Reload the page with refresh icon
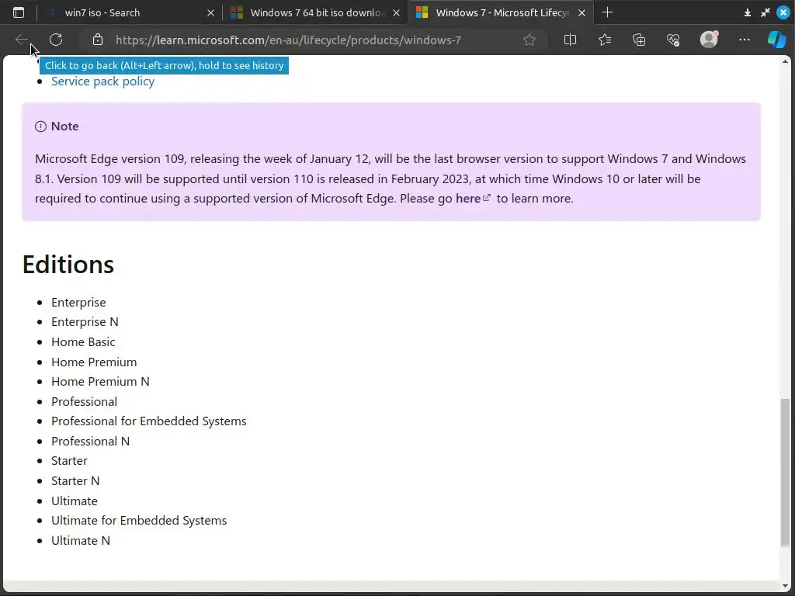The image size is (795, 596). tap(56, 40)
